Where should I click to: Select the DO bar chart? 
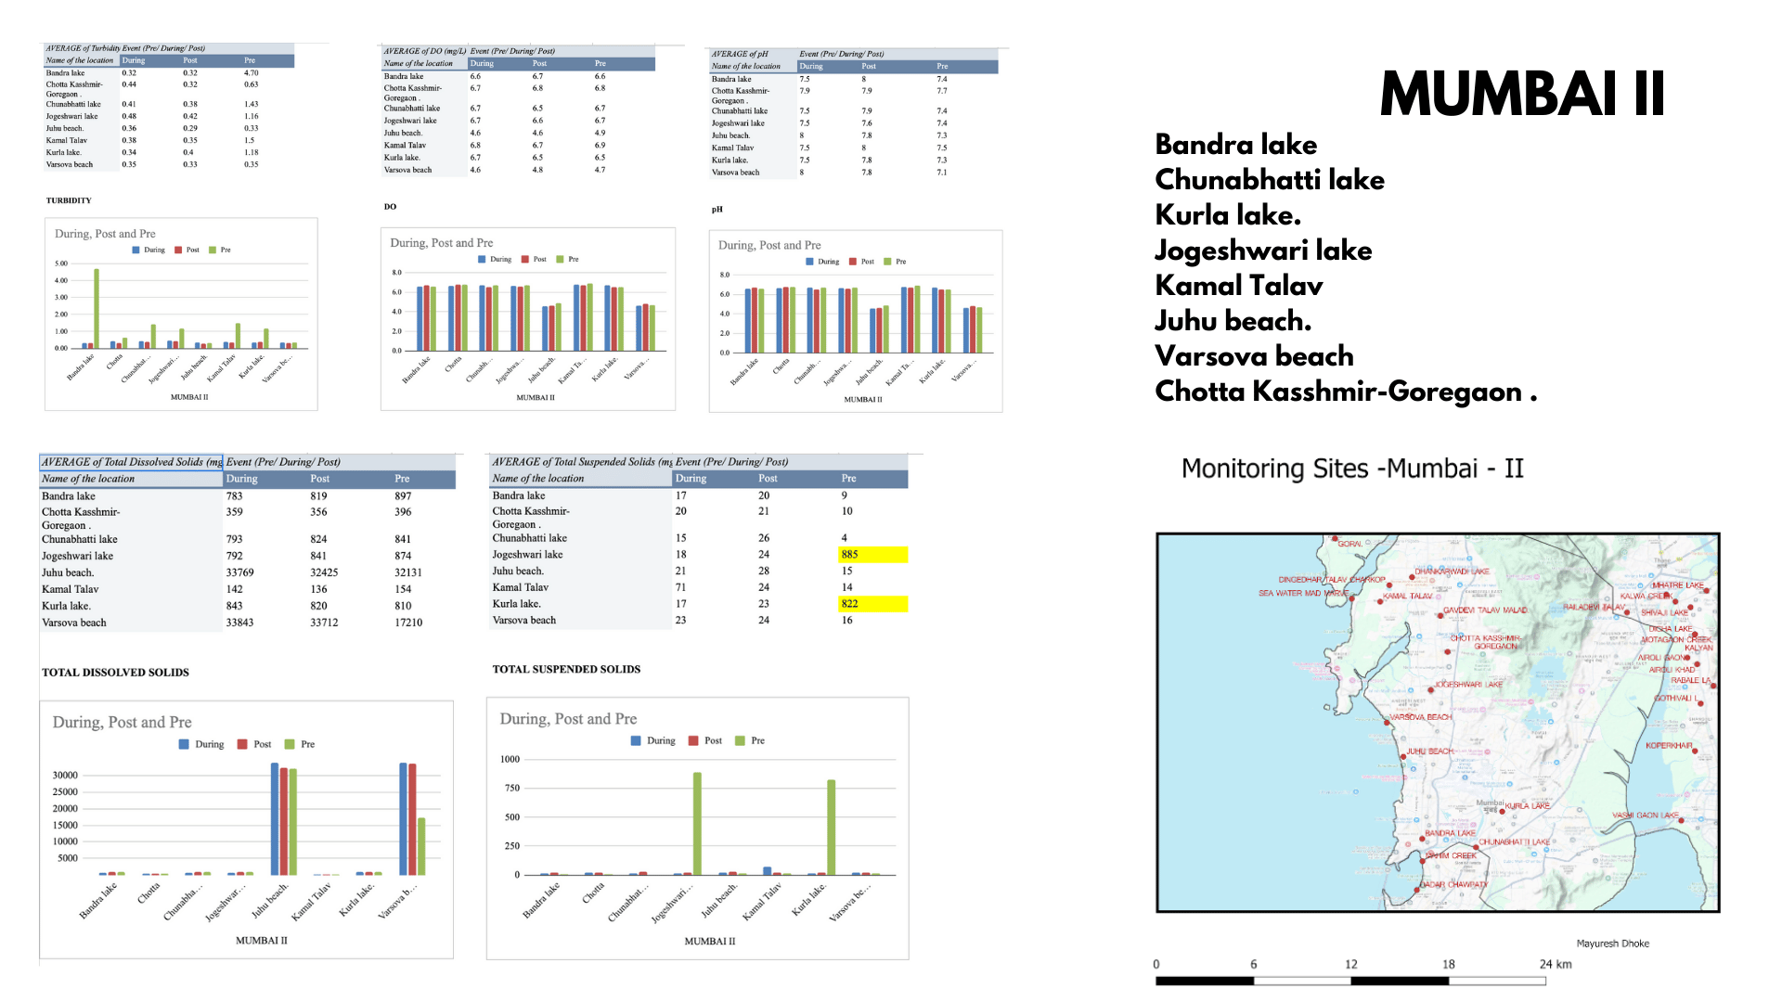pos(528,319)
